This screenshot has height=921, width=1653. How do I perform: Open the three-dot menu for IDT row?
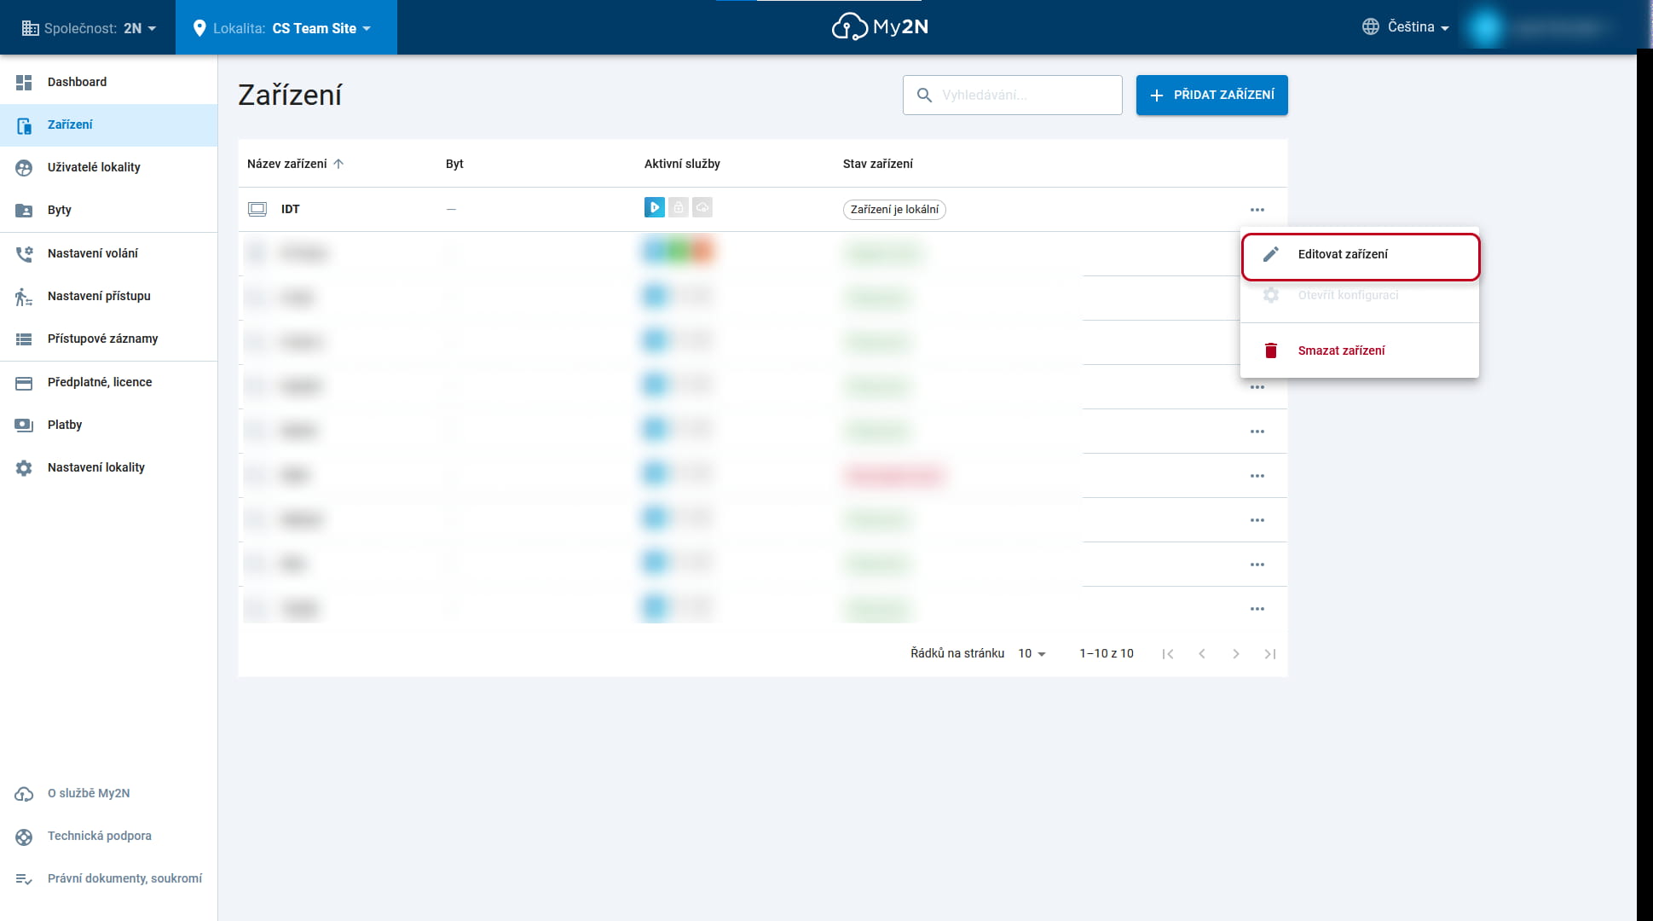pyautogui.click(x=1257, y=210)
